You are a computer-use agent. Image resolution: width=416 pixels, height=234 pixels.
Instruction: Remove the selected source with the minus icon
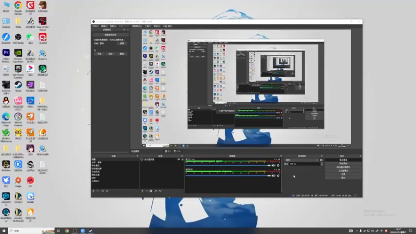147,191
